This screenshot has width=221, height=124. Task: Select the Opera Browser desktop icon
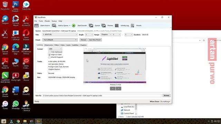26,35
